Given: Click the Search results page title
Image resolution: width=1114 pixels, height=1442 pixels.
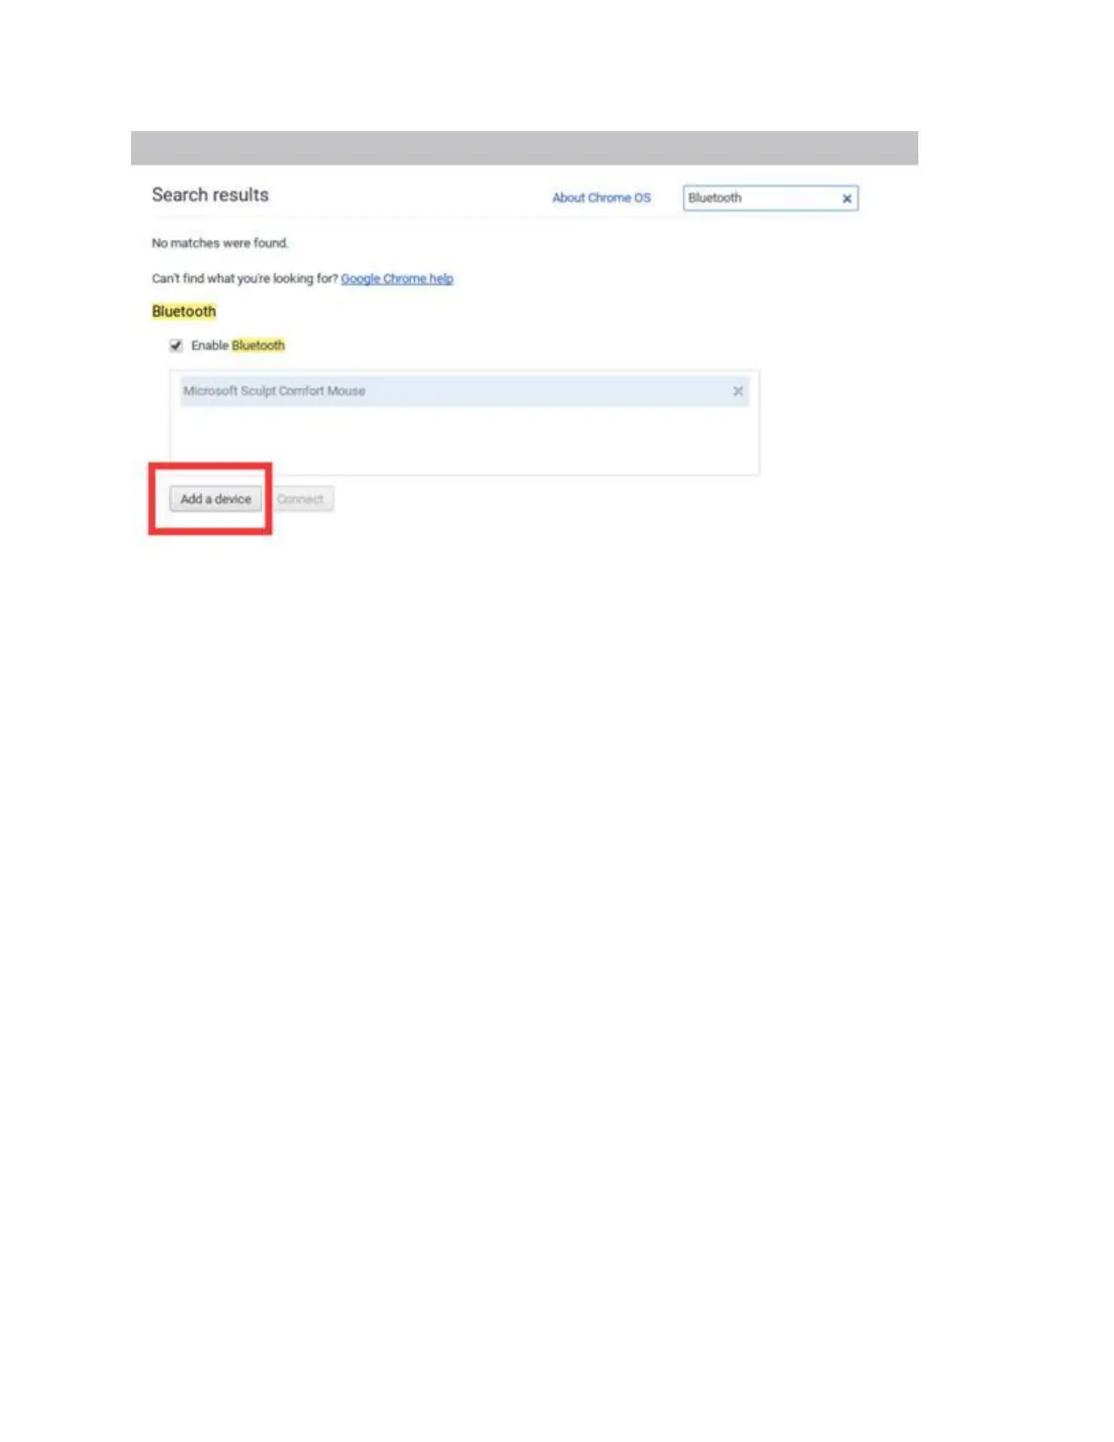Looking at the screenshot, I should [x=210, y=195].
